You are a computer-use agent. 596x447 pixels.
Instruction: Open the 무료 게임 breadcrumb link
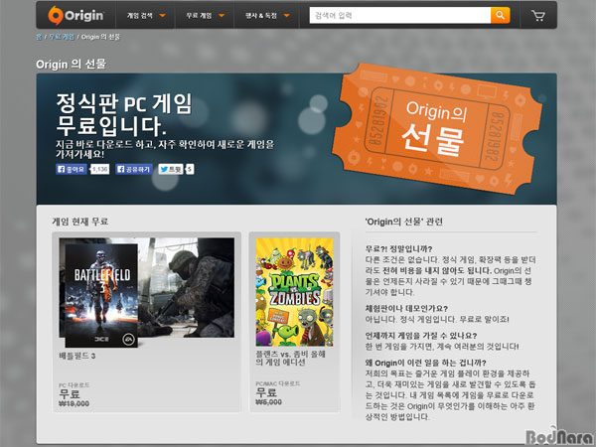[x=62, y=37]
